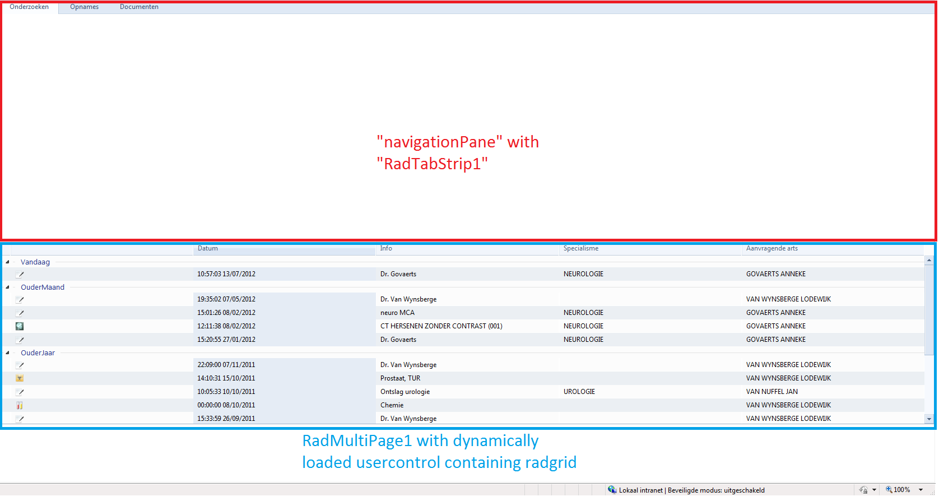The image size is (939, 501).
Task: Collapse the OuderJaar group
Action: (x=7, y=353)
